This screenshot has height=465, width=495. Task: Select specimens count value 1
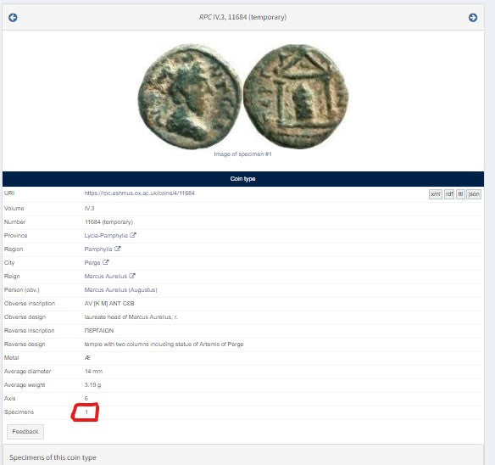[x=86, y=412]
